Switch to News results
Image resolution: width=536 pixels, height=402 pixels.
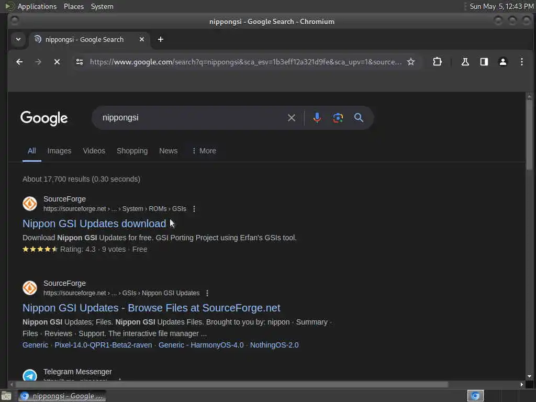click(168, 151)
